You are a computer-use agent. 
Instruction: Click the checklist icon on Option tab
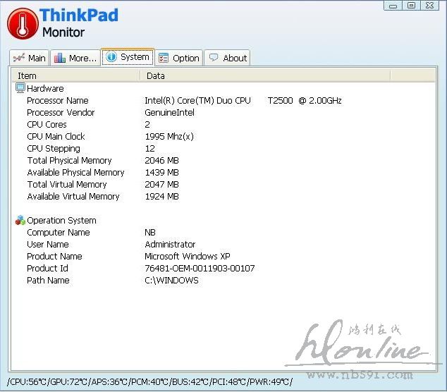tap(163, 58)
